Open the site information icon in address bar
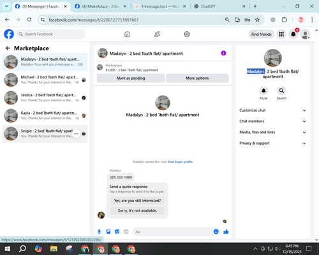The image size is (319, 255). (x=43, y=20)
